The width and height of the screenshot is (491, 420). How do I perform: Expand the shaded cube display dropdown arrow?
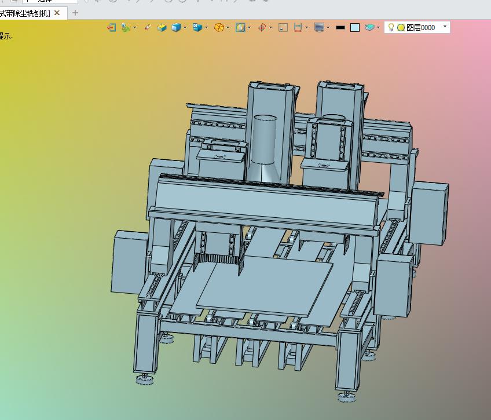click(x=185, y=28)
